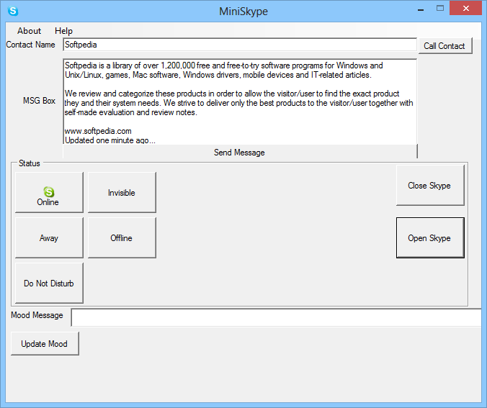Click the 'www.softpedia.com' text in message box
Viewport: 487px width, 408px height.
[x=98, y=131]
